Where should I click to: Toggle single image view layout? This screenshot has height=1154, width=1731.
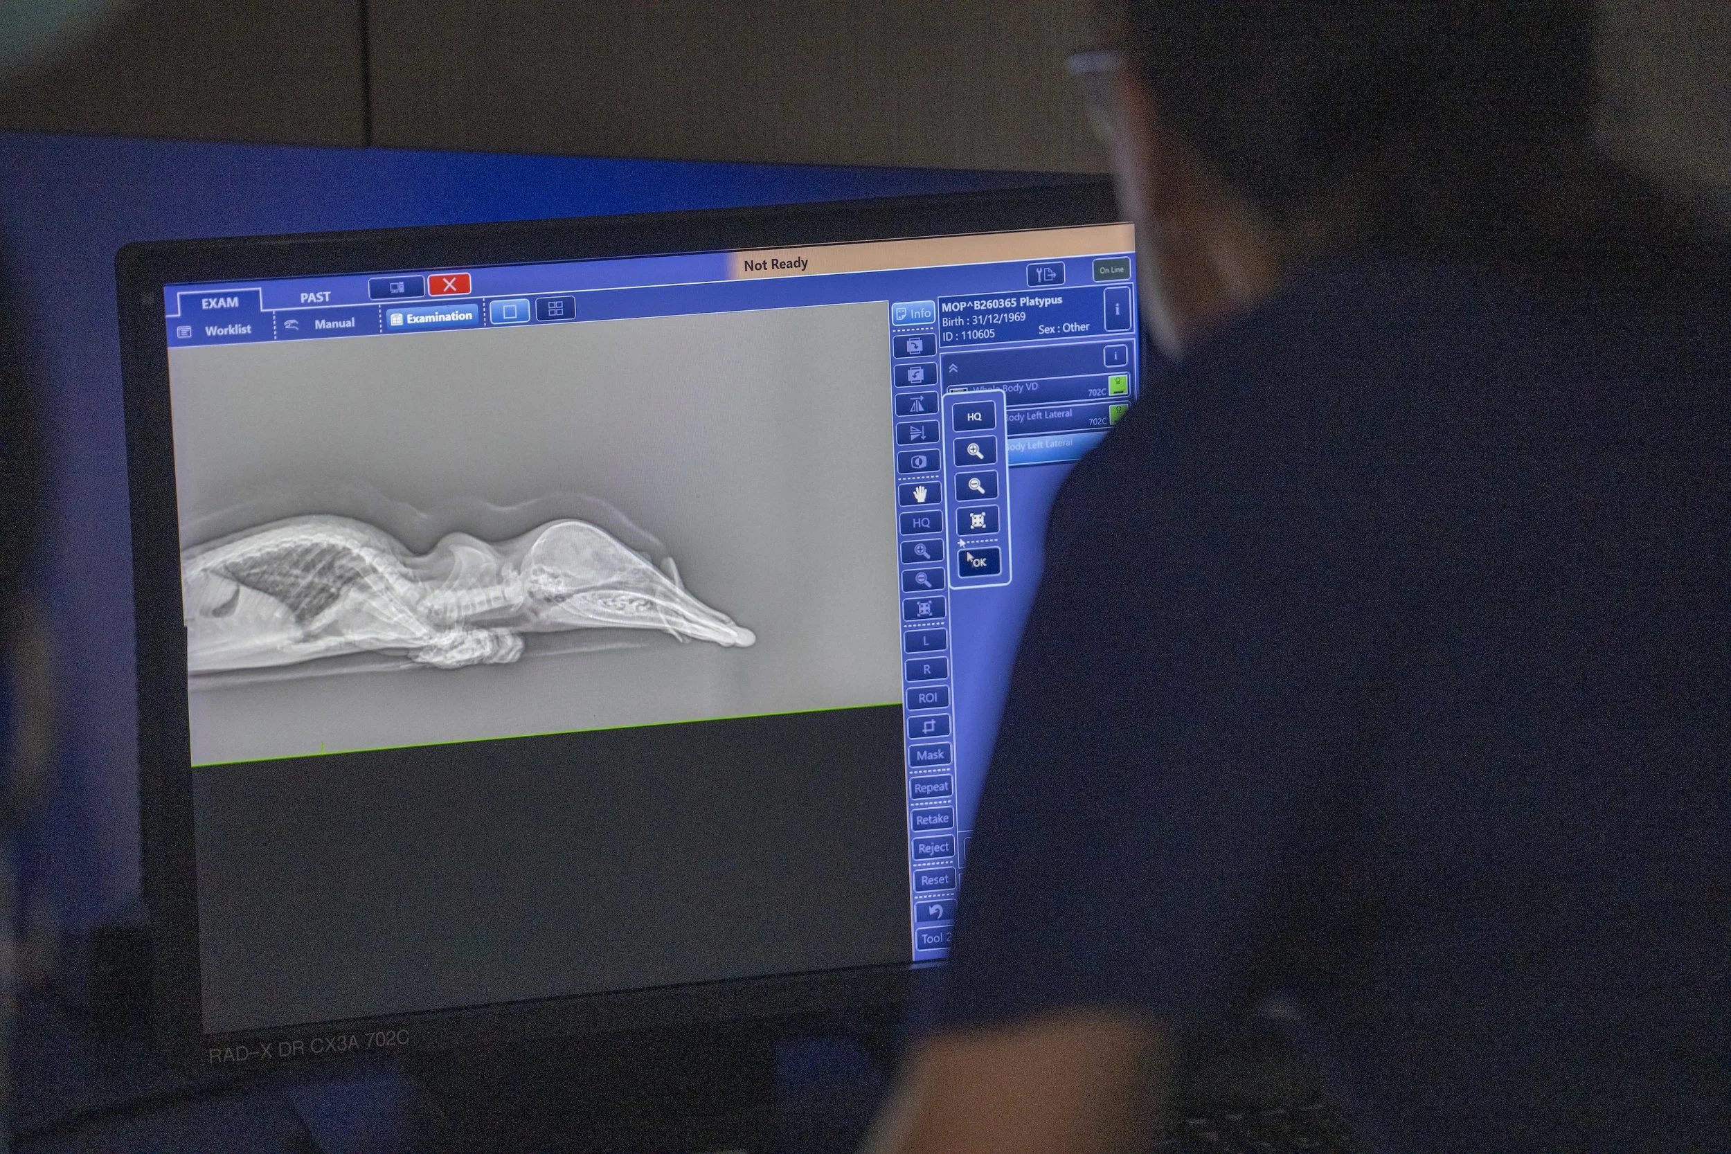point(510,312)
